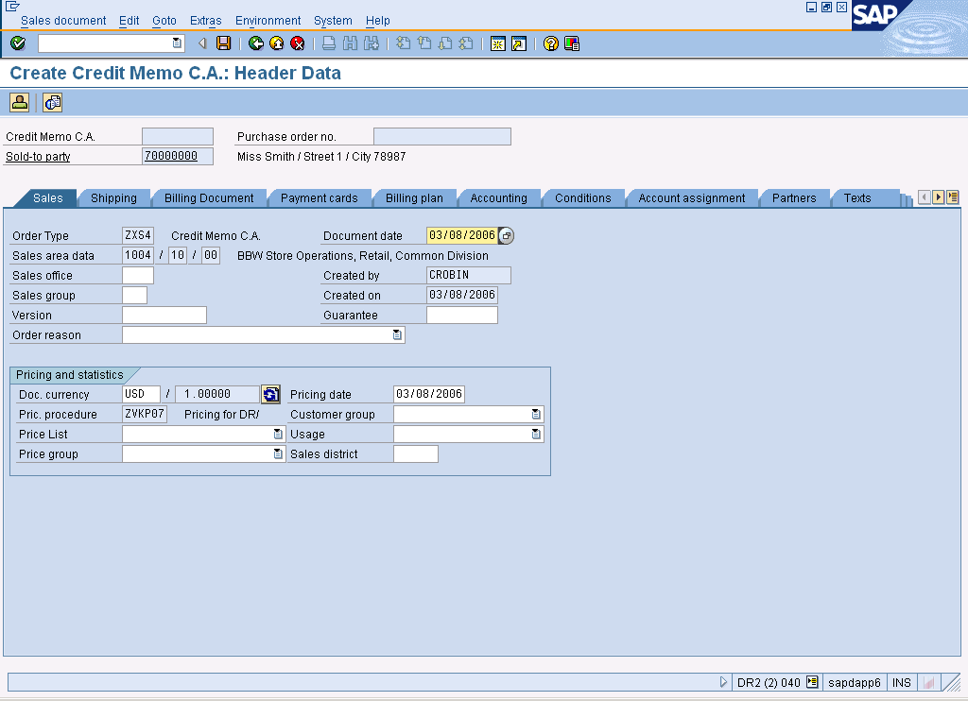Open the command field history dropdown
This screenshot has height=701, width=968.
(x=177, y=43)
